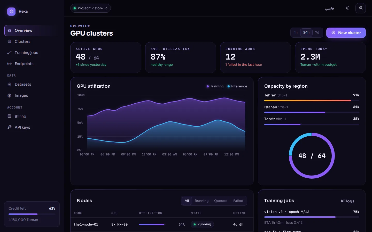Click the Spend Today stat card

point(330,57)
